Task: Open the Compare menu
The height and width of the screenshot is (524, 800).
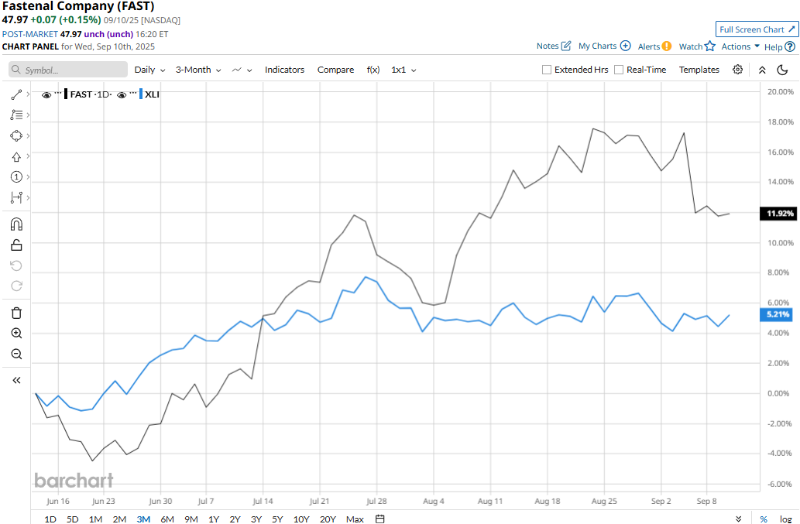Action: [x=335, y=70]
